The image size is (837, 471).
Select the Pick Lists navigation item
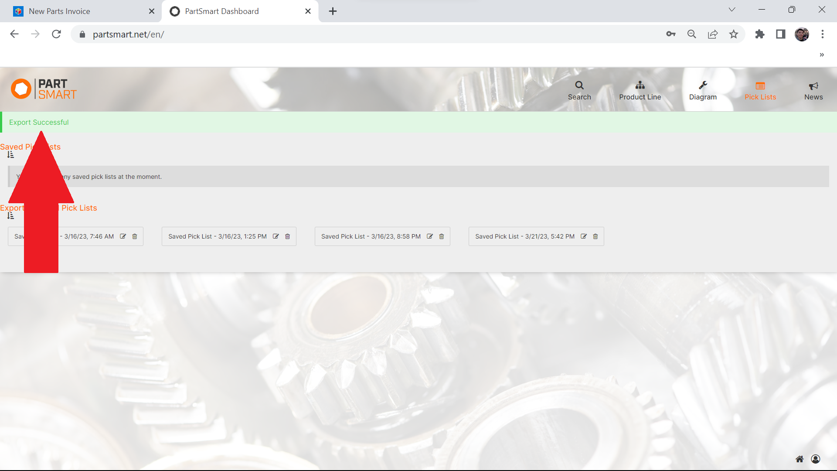pyautogui.click(x=760, y=90)
